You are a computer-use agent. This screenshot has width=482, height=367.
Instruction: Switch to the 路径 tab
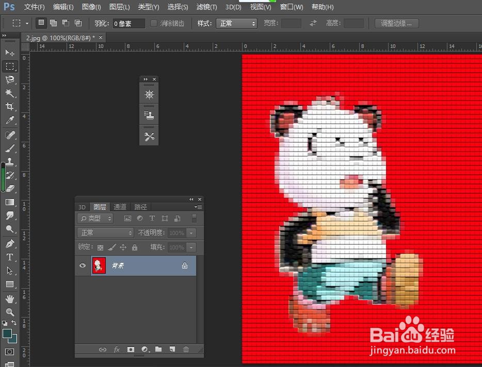coord(140,207)
